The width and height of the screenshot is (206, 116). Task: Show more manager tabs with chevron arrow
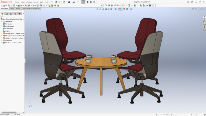coord(23,14)
